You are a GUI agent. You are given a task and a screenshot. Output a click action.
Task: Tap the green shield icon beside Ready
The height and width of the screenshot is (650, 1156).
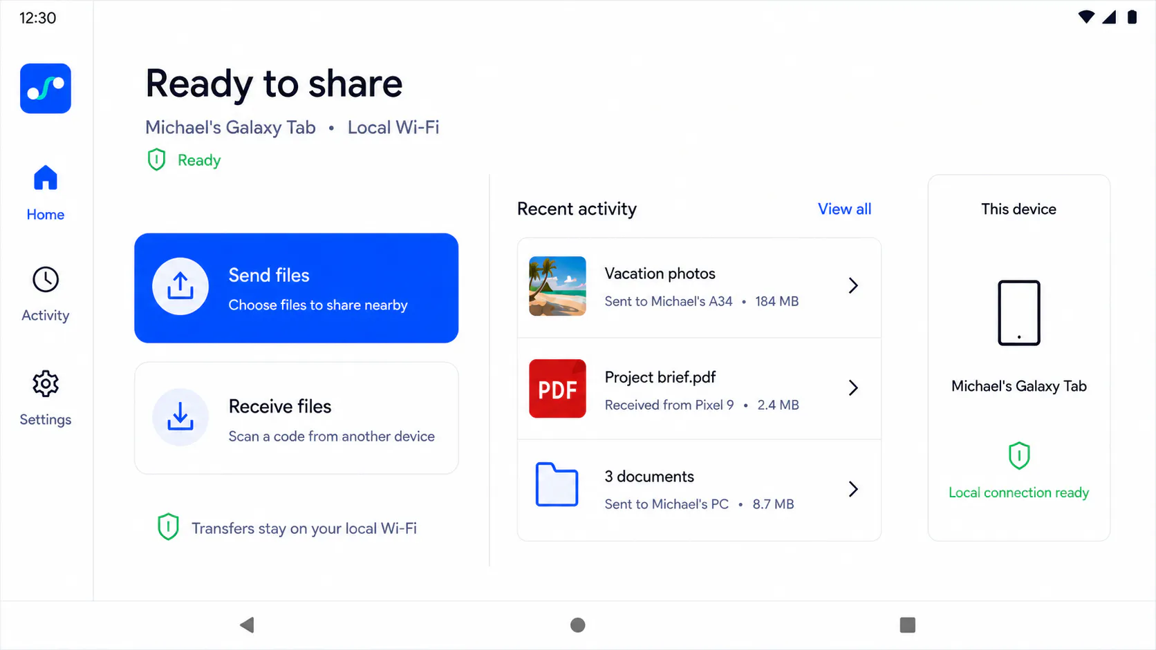coord(157,160)
